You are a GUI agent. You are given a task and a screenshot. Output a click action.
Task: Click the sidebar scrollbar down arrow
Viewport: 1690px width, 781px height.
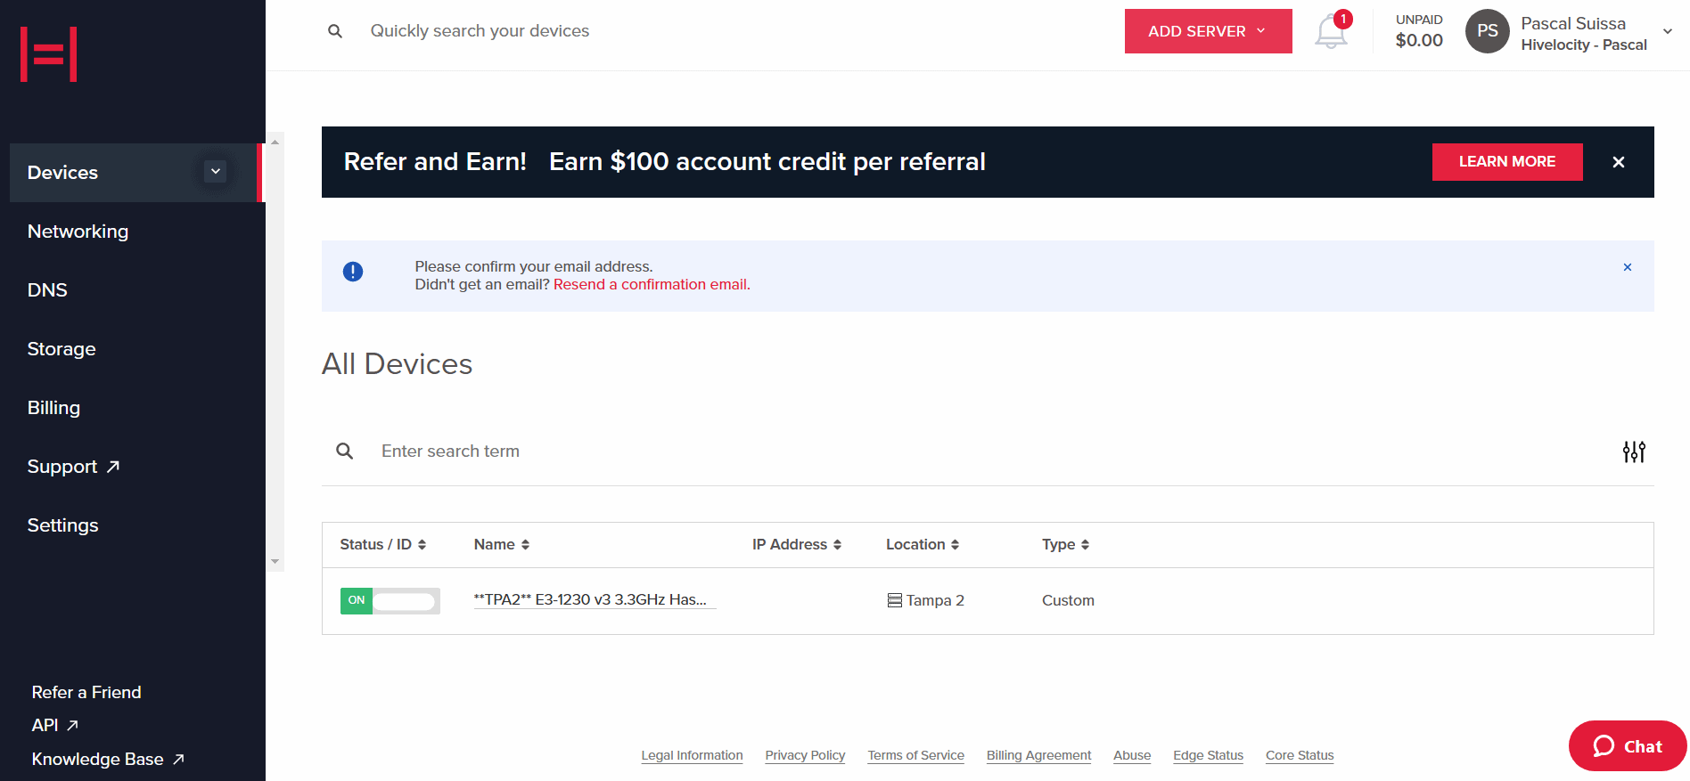(275, 562)
